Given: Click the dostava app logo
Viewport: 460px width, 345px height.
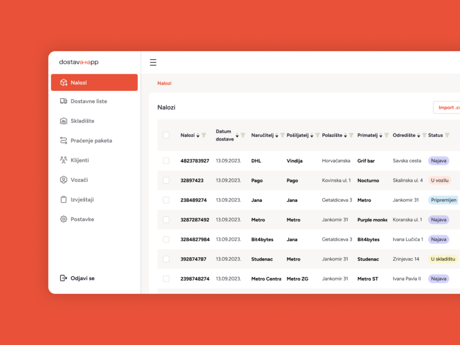Looking at the screenshot, I should click(x=79, y=62).
